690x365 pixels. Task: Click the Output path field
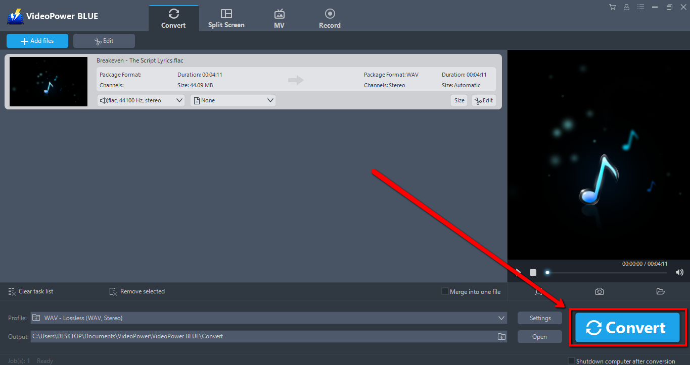tap(253, 336)
